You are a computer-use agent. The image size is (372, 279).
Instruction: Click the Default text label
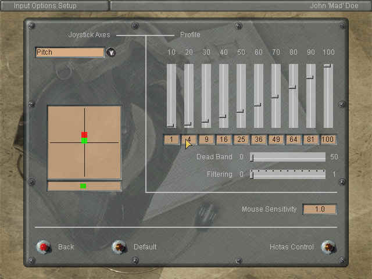[x=145, y=247]
